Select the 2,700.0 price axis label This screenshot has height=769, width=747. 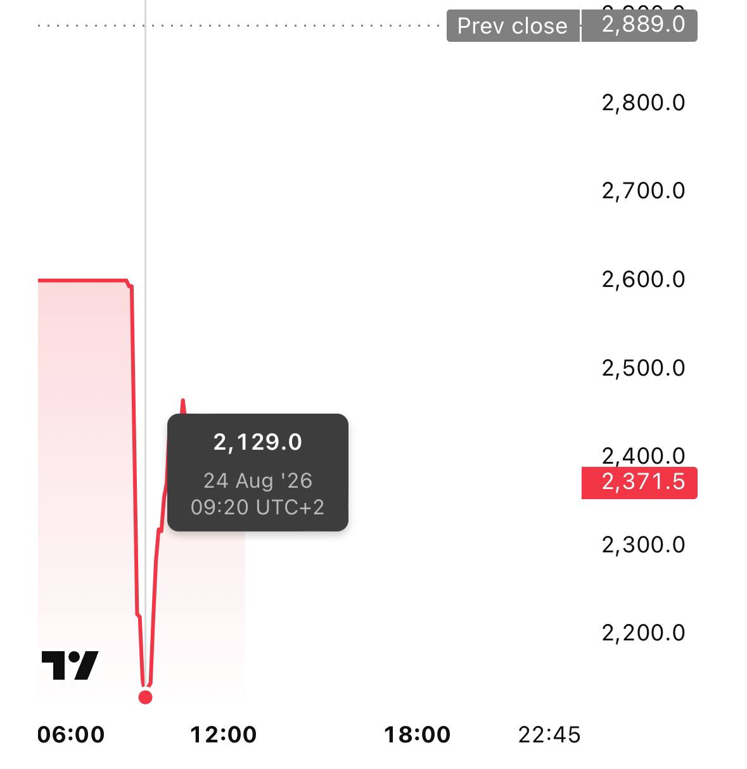644,191
